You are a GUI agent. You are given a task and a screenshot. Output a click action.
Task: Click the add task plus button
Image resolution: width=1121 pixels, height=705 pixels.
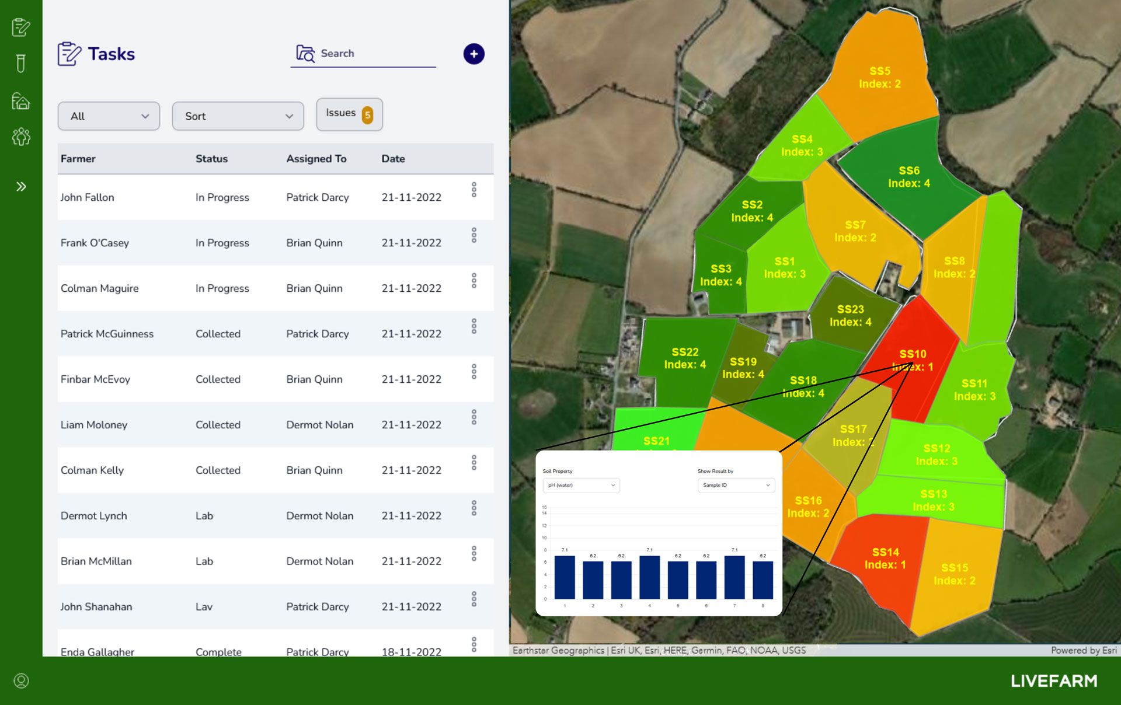pyautogui.click(x=474, y=54)
